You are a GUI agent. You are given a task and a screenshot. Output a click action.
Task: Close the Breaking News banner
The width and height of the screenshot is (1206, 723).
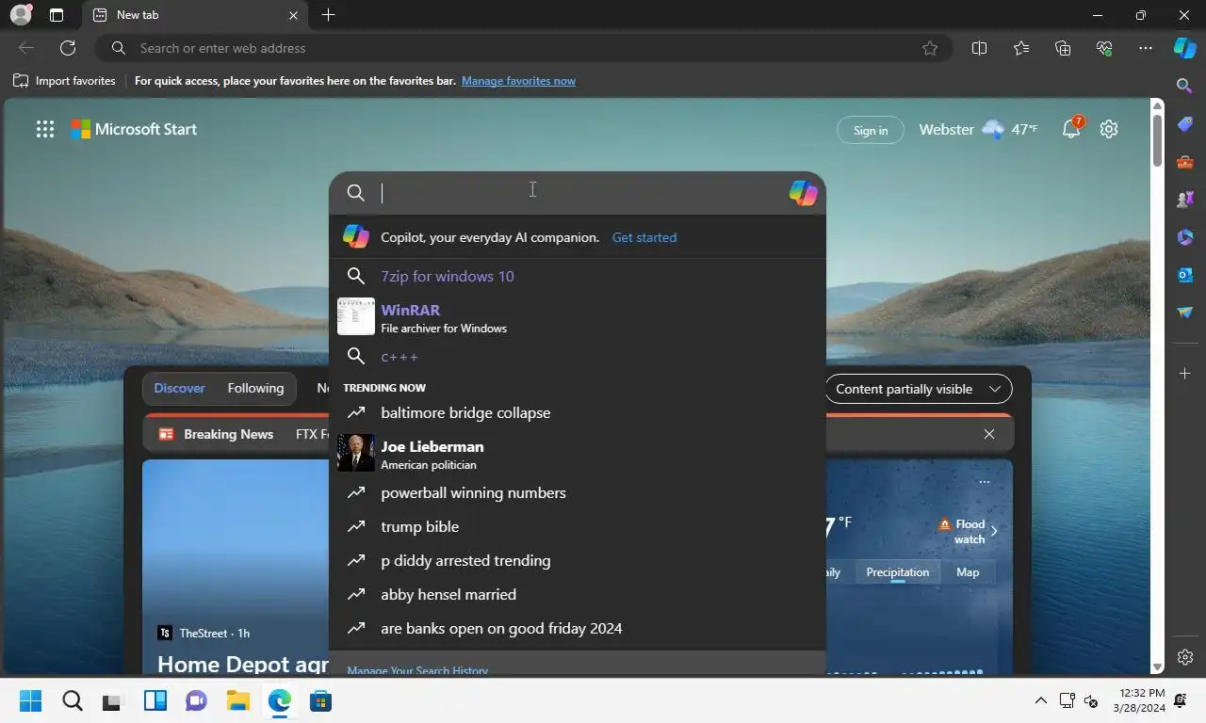[x=989, y=434]
